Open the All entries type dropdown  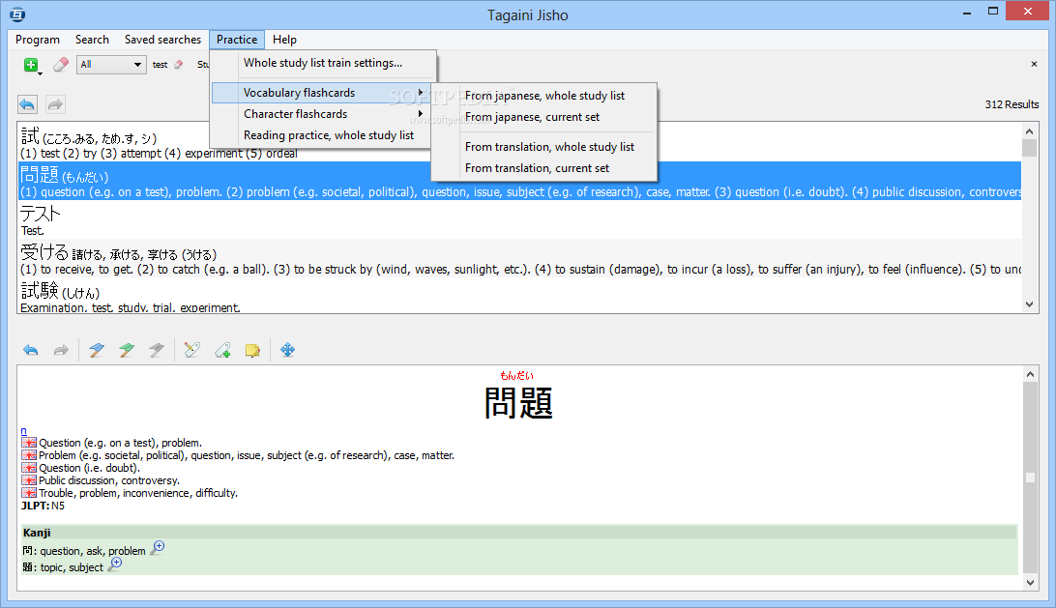[111, 65]
